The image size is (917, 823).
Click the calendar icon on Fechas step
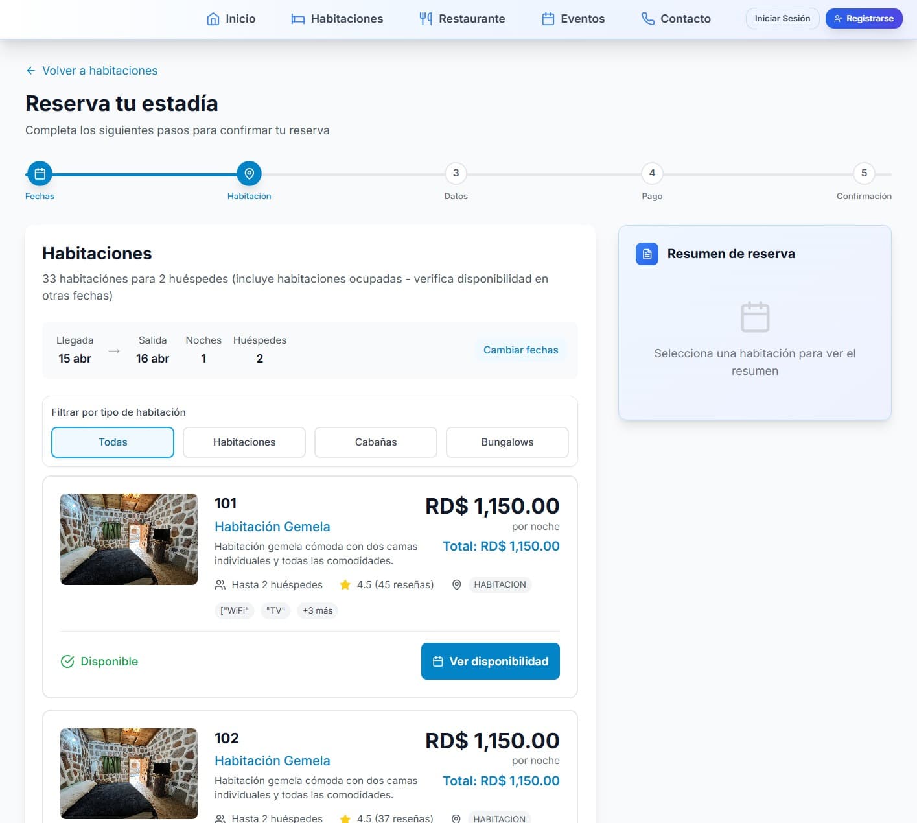tap(40, 174)
